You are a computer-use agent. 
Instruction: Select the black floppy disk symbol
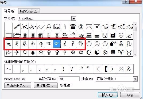click(113, 35)
